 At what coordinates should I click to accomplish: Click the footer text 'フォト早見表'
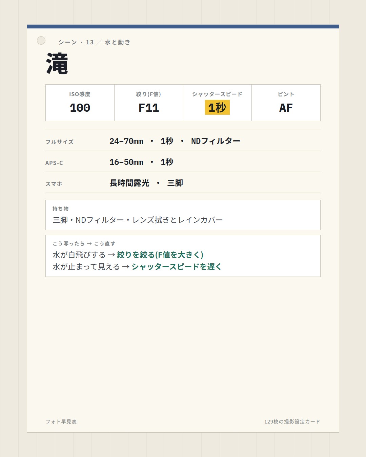pos(61,422)
